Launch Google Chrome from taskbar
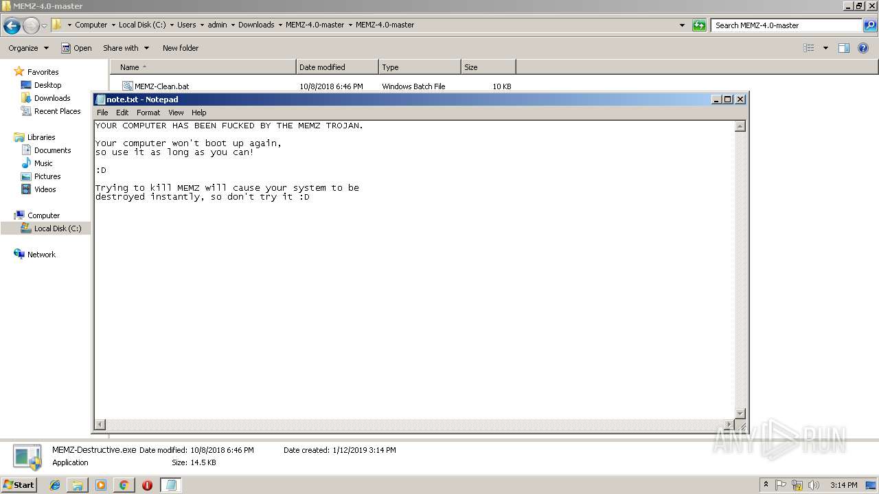Screen dimensions: 879x494 124,485
